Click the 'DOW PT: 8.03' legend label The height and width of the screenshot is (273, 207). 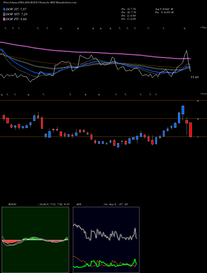tap(16, 19)
